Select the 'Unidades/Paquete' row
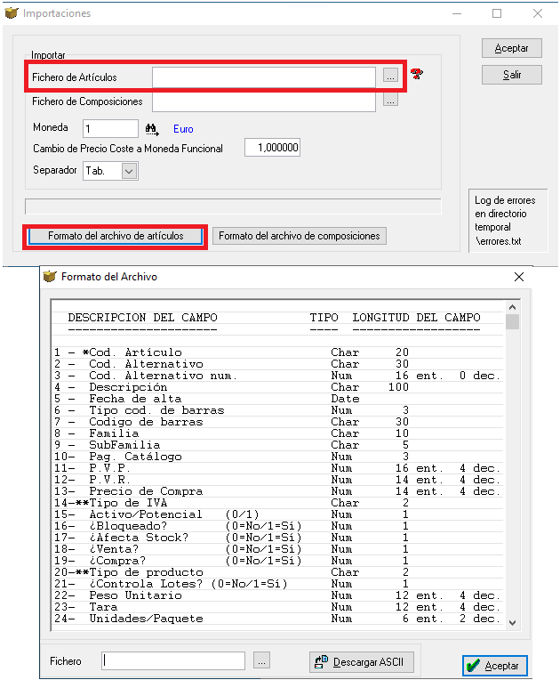Image resolution: width=560 pixels, height=680 pixels. coord(277,619)
